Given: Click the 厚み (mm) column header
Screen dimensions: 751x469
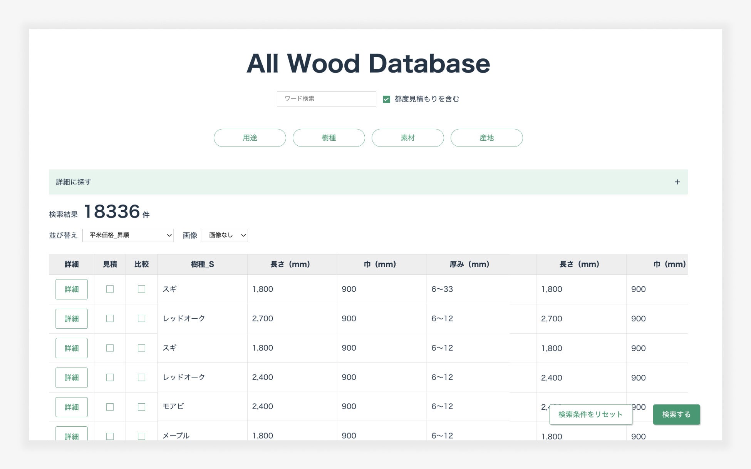Looking at the screenshot, I should (469, 264).
